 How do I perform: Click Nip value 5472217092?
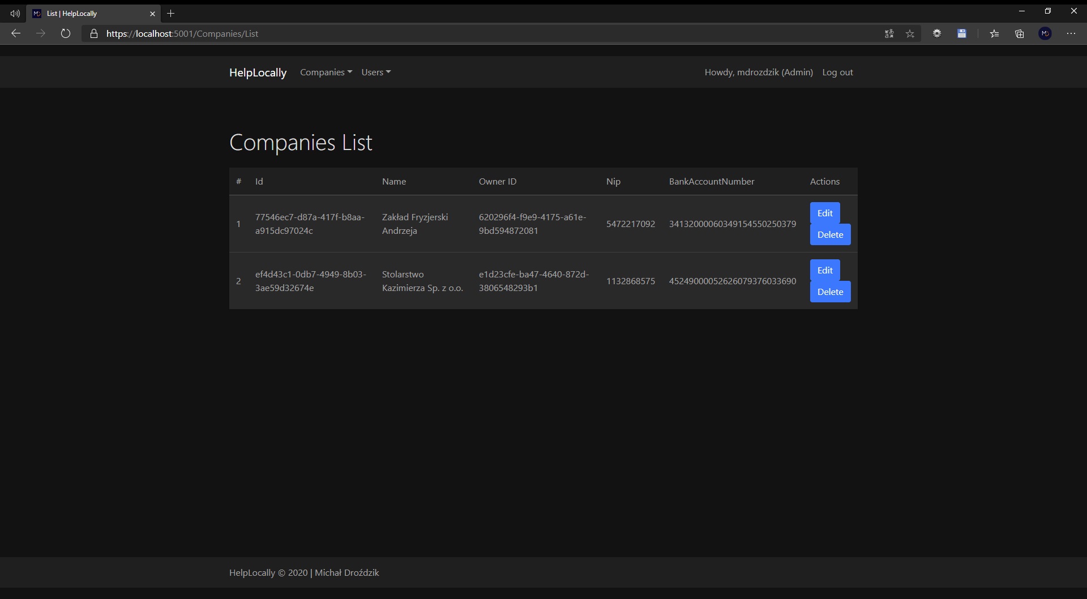point(631,224)
